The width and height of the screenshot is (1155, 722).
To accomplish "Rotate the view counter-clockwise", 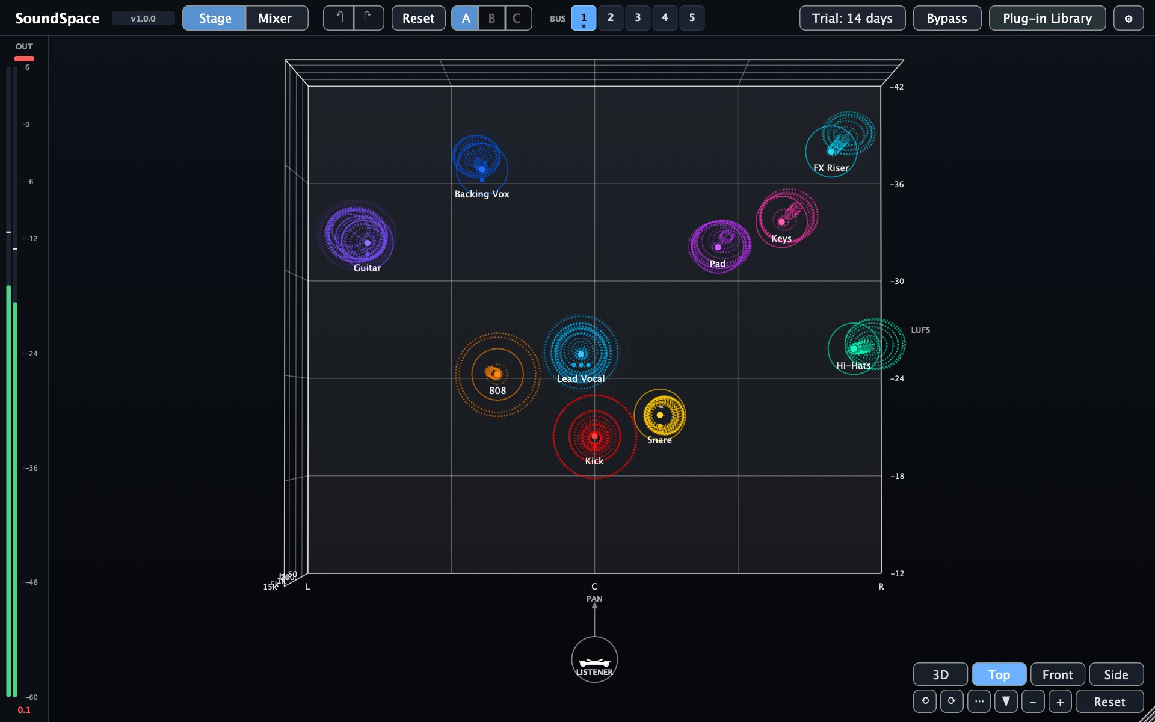I will [925, 701].
